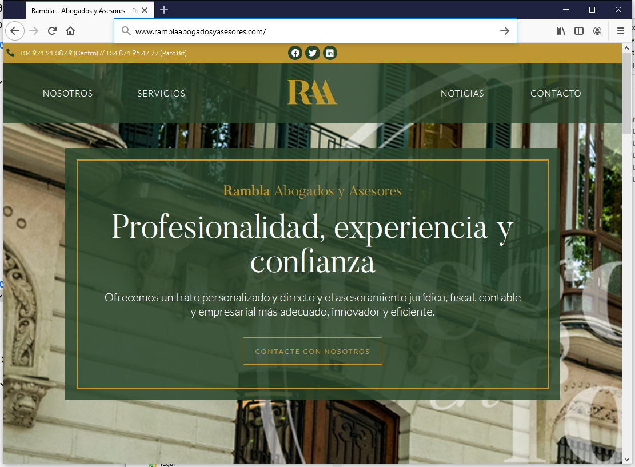Open the Firefox hamburger menu
This screenshot has width=635, height=467.
[621, 31]
